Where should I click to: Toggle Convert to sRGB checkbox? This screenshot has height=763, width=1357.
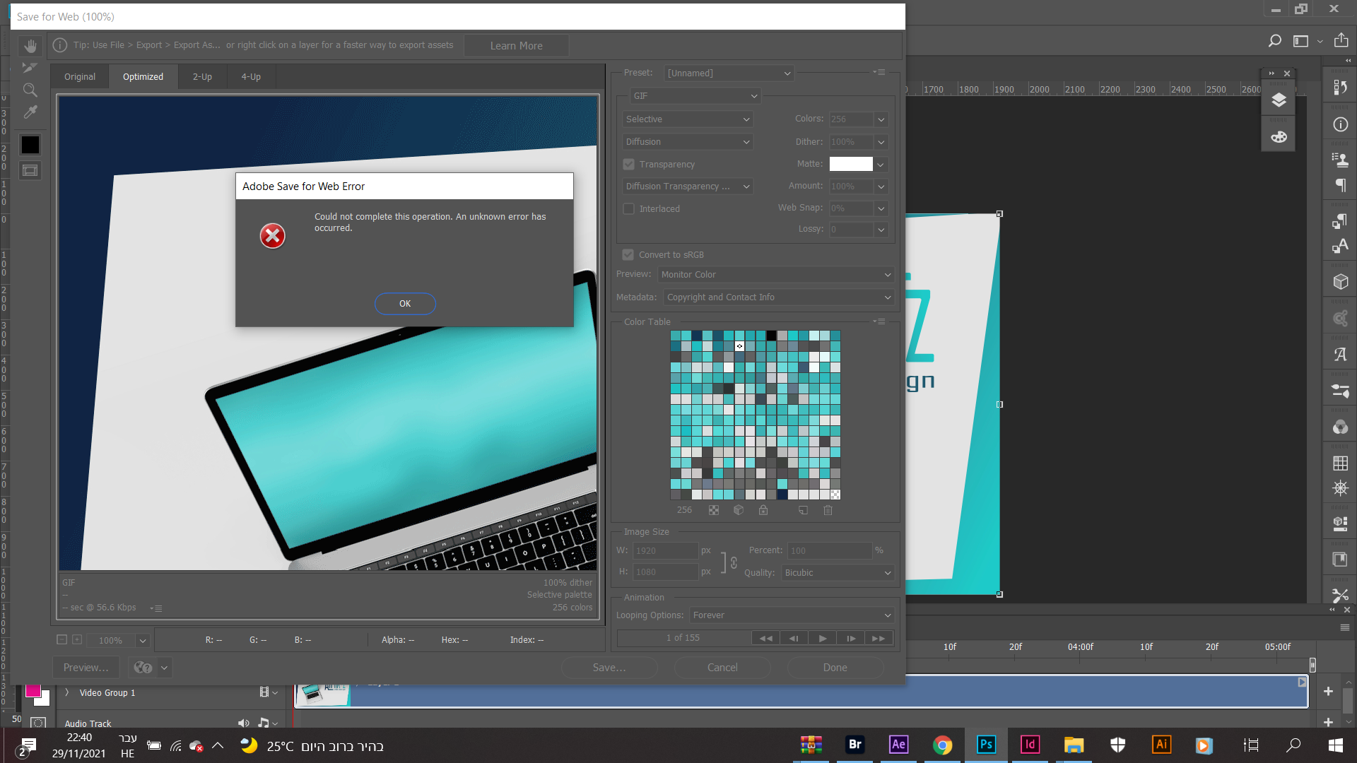tap(628, 254)
